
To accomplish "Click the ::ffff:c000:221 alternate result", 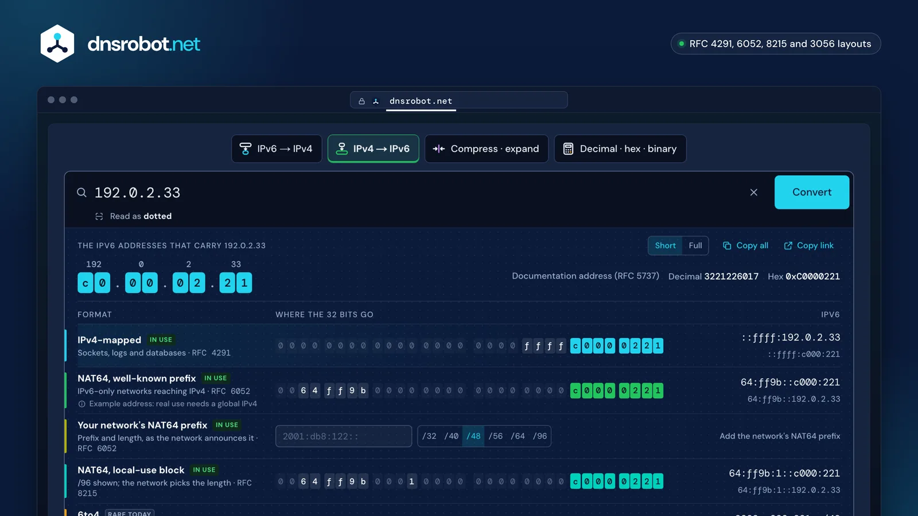I will (x=804, y=354).
